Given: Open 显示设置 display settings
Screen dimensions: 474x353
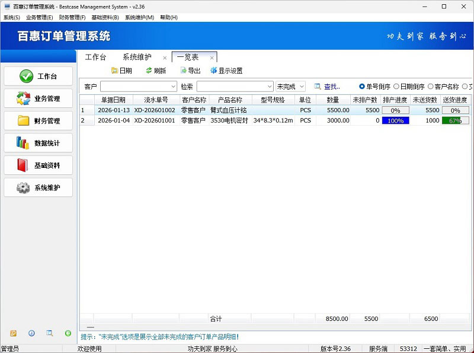Looking at the screenshot, I should [x=226, y=71].
